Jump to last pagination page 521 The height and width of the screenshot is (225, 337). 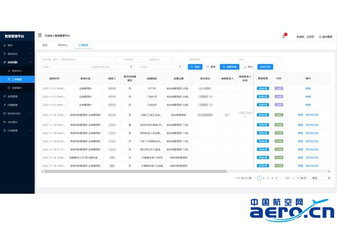(288, 178)
